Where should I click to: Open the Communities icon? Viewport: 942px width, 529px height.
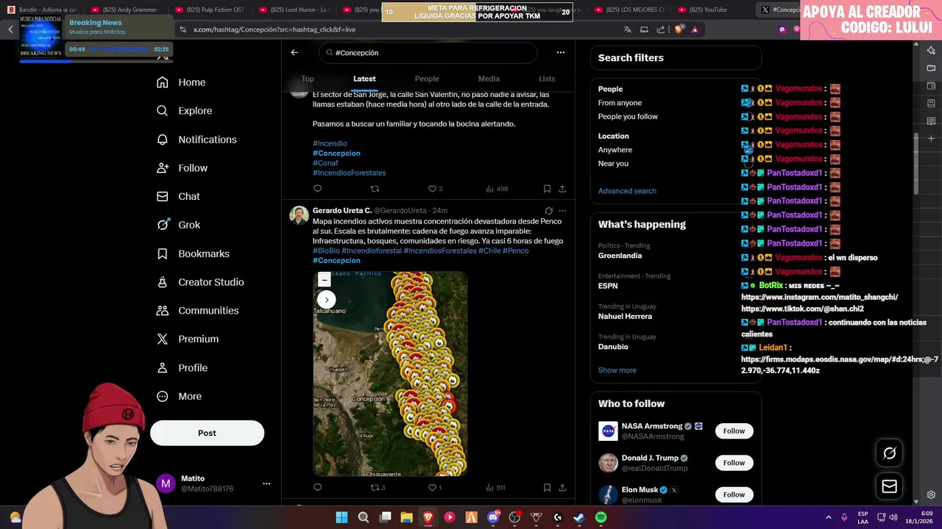click(163, 311)
